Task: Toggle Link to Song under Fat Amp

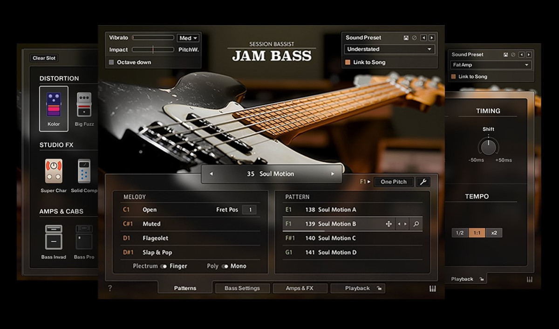Action: coord(454,76)
